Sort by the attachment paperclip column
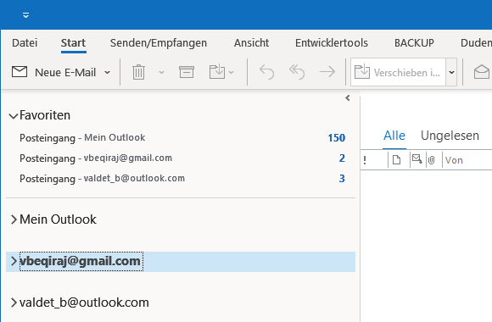The image size is (492, 322). pos(432,160)
